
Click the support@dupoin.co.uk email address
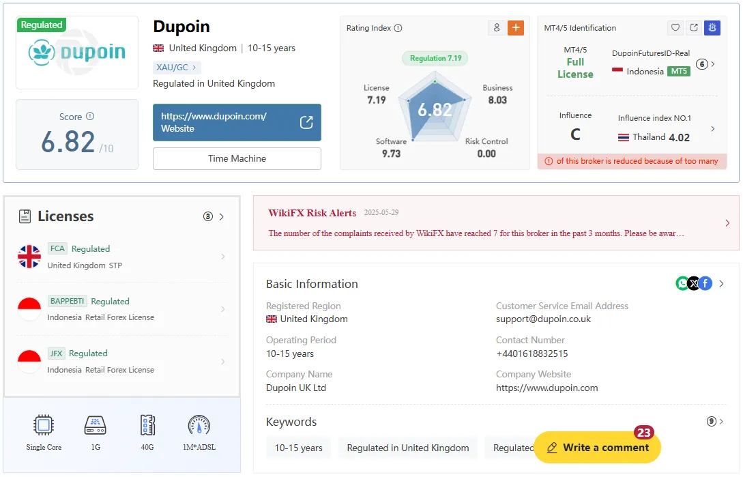[544, 319]
